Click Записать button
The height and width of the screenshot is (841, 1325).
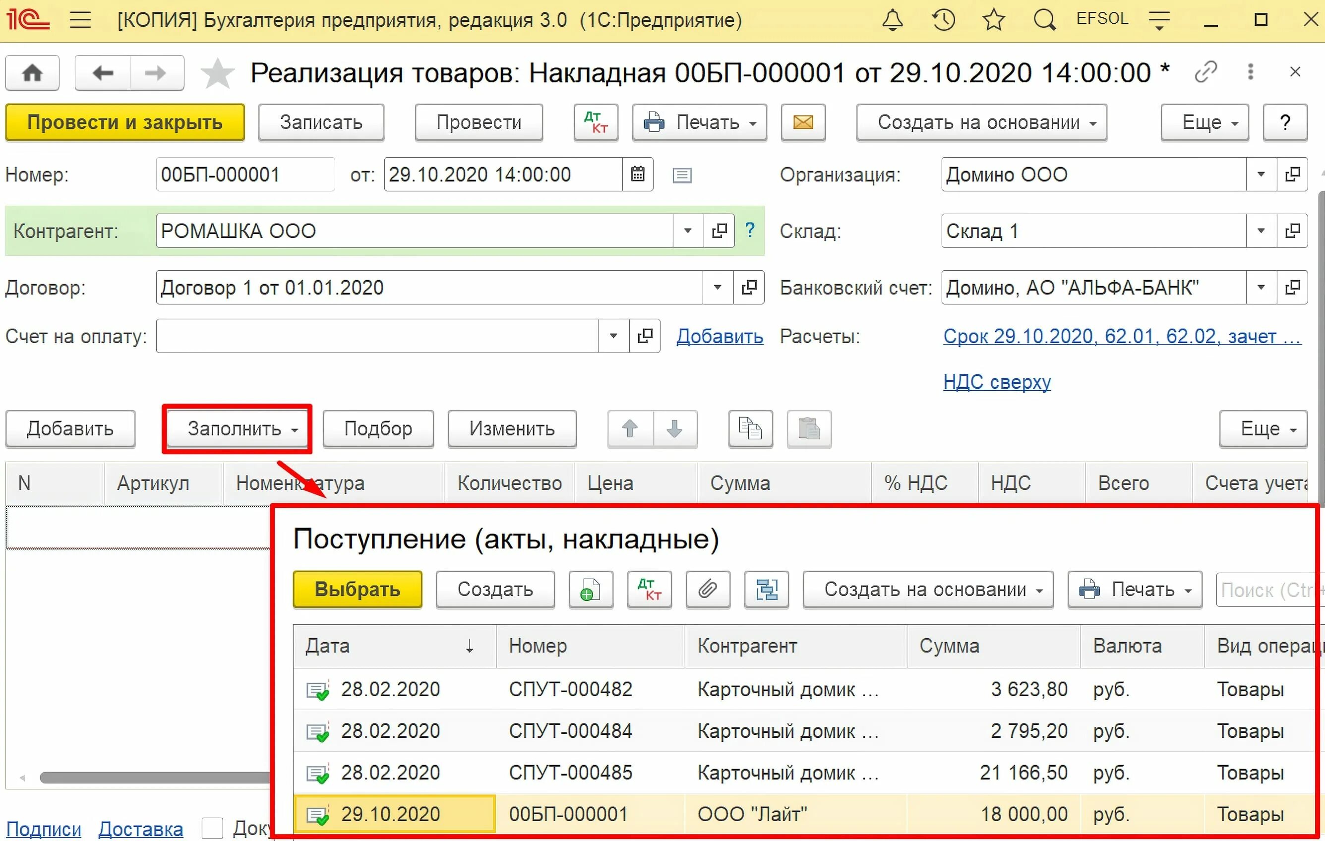point(321,122)
